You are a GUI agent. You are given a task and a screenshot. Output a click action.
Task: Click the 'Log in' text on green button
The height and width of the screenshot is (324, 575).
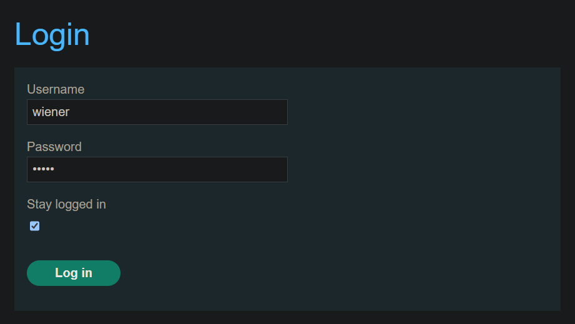click(x=74, y=273)
